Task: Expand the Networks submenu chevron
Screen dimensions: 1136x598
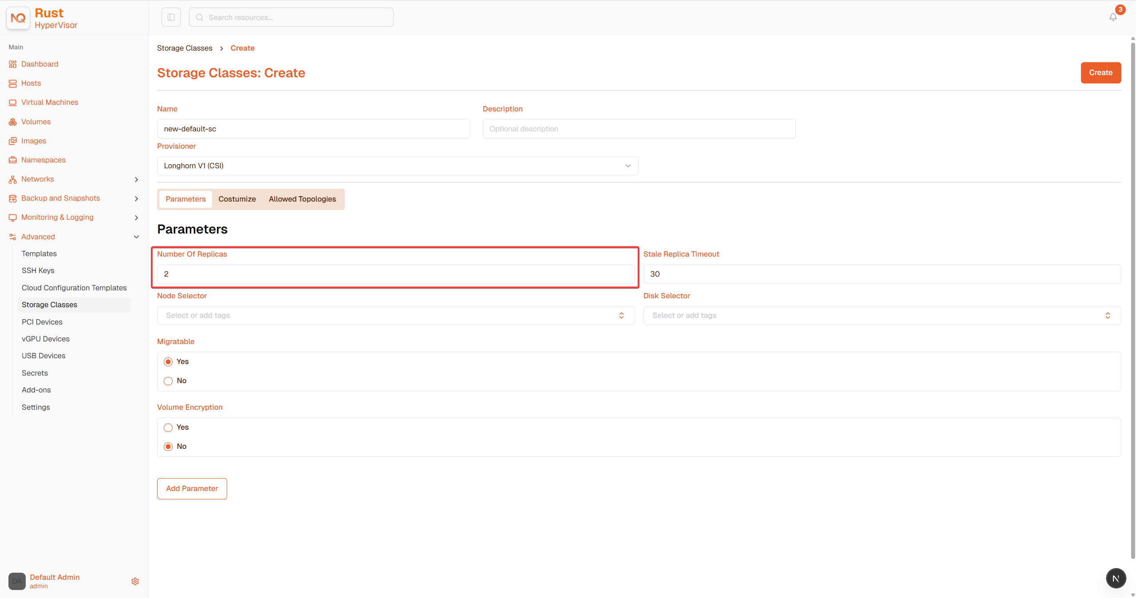Action: [x=136, y=179]
